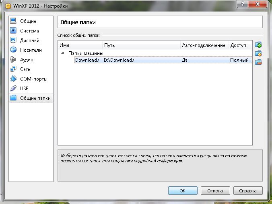The width and height of the screenshot is (272, 204).
Task: Click the edit shared folder icon
Action: pos(258,53)
